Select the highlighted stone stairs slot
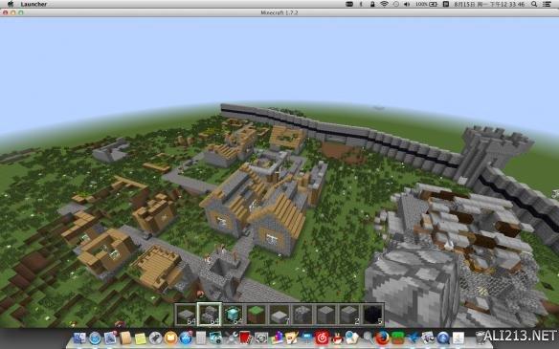This screenshot has width=559, height=349. (x=210, y=314)
